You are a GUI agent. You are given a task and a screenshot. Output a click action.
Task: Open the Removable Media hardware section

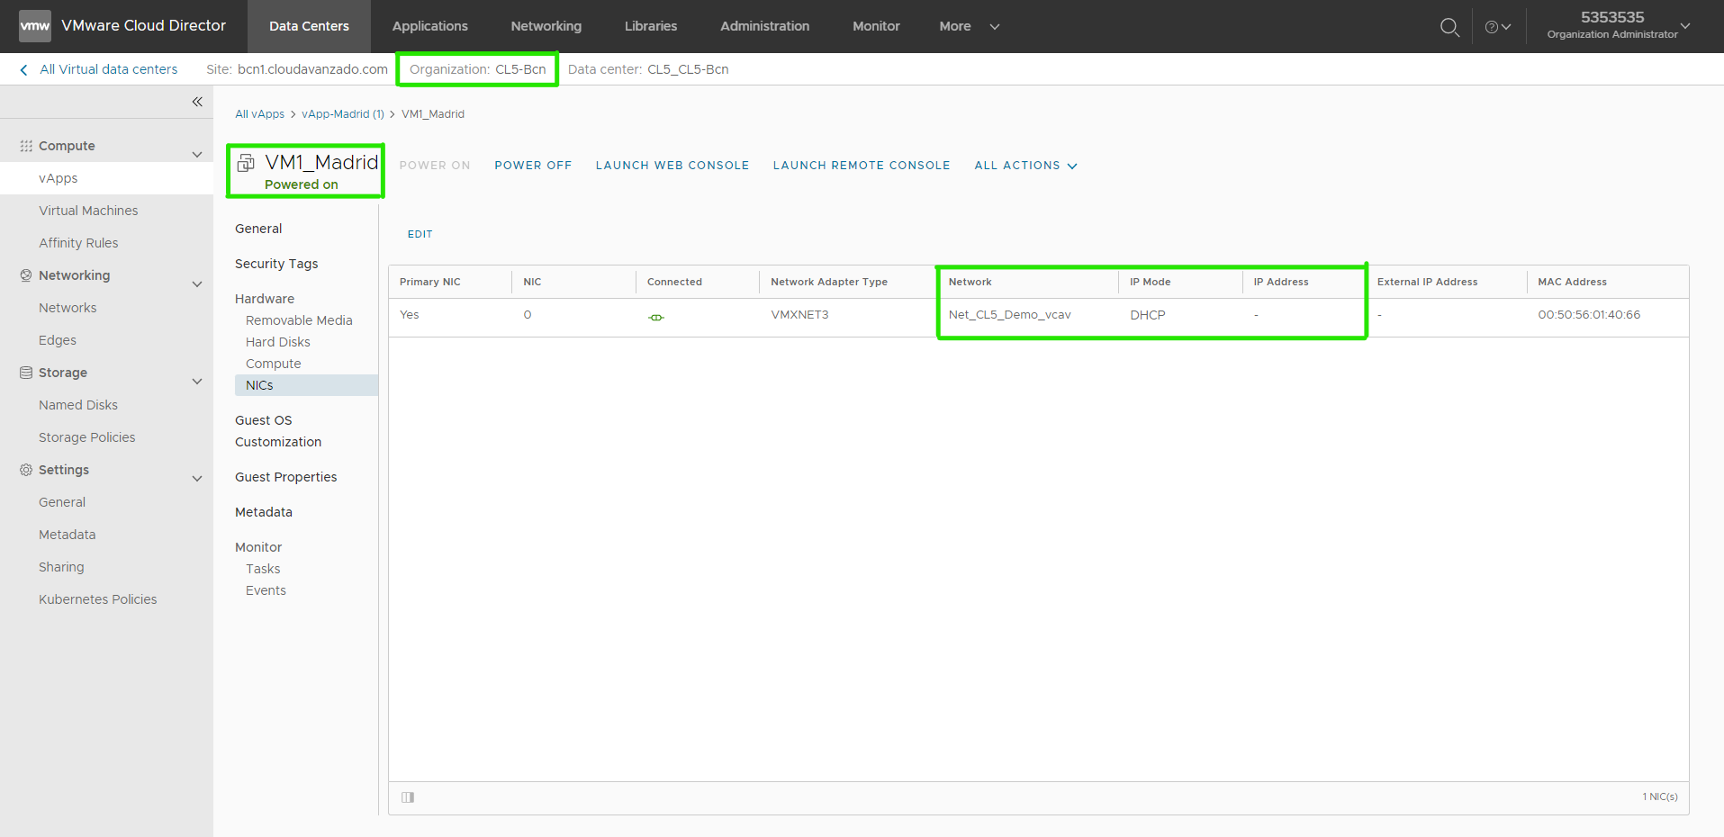(x=299, y=320)
